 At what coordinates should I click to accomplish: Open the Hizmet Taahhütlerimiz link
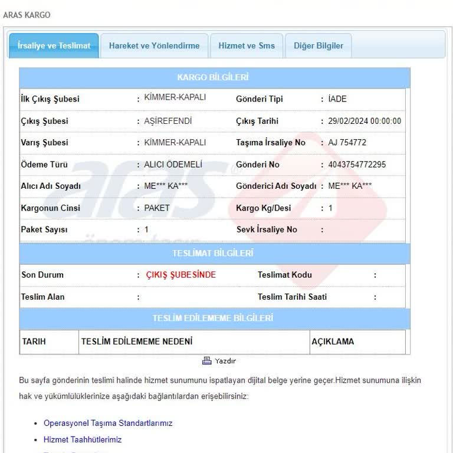point(83,439)
